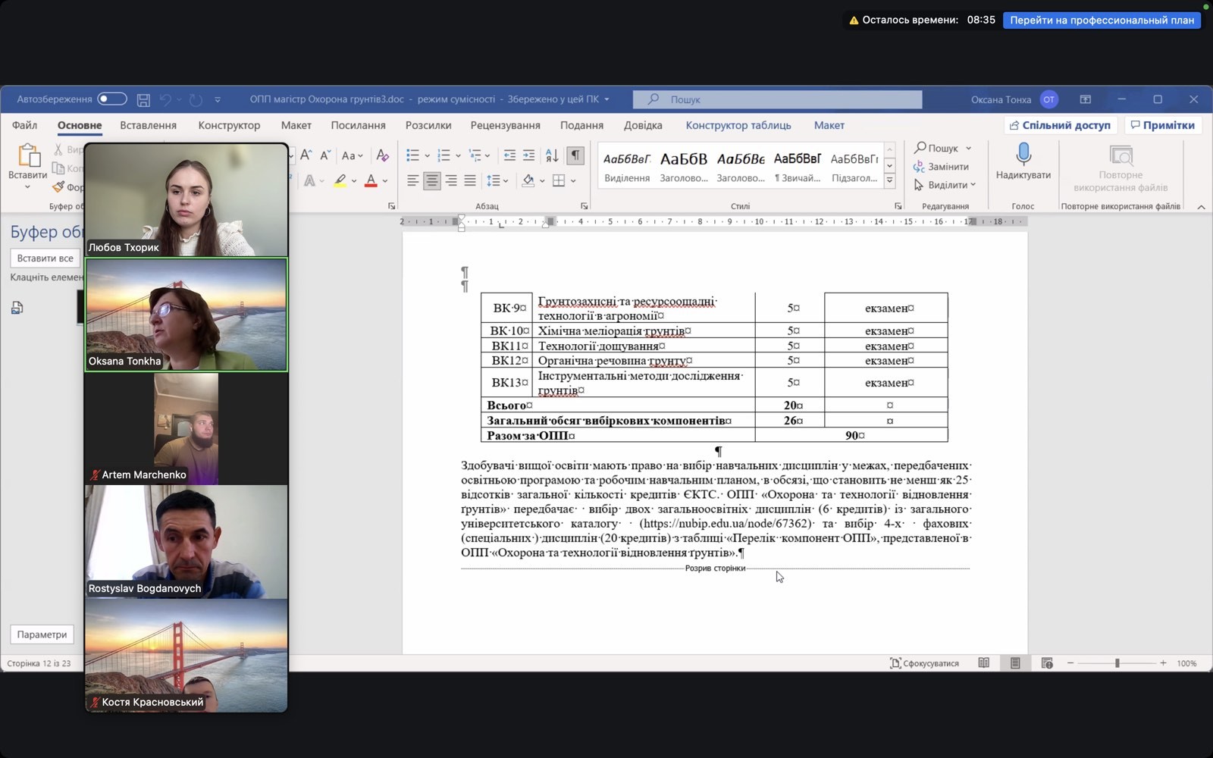This screenshot has width=1213, height=758.
Task: Open the font color dropdown arrow
Action: point(385,181)
